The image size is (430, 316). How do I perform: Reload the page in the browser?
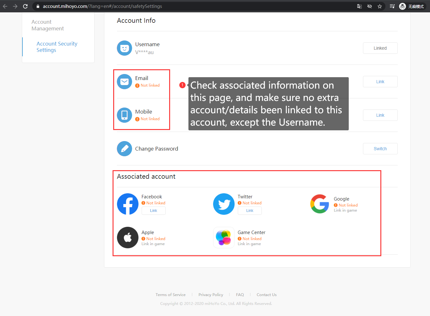[x=25, y=6]
